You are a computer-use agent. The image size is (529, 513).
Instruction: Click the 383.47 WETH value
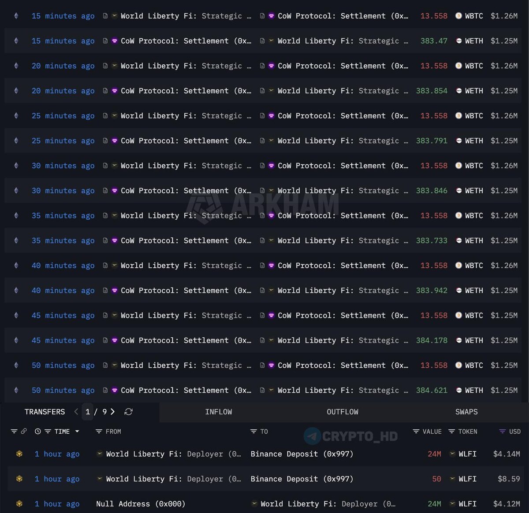434,41
